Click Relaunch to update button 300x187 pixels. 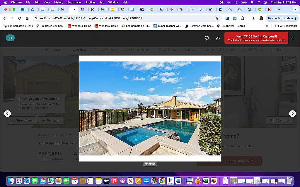(x=280, y=18)
